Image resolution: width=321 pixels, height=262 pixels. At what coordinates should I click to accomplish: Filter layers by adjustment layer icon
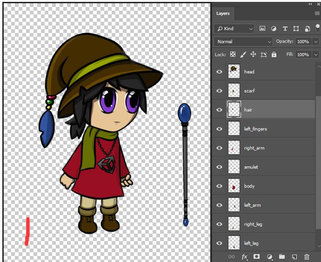[274, 29]
